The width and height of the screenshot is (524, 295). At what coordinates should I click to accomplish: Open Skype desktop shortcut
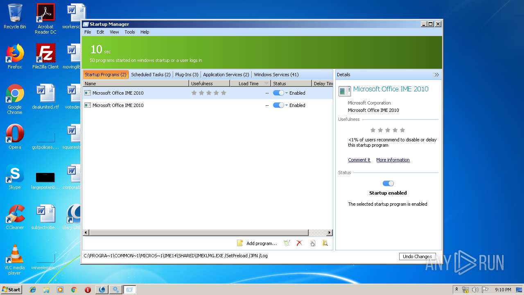point(15,177)
